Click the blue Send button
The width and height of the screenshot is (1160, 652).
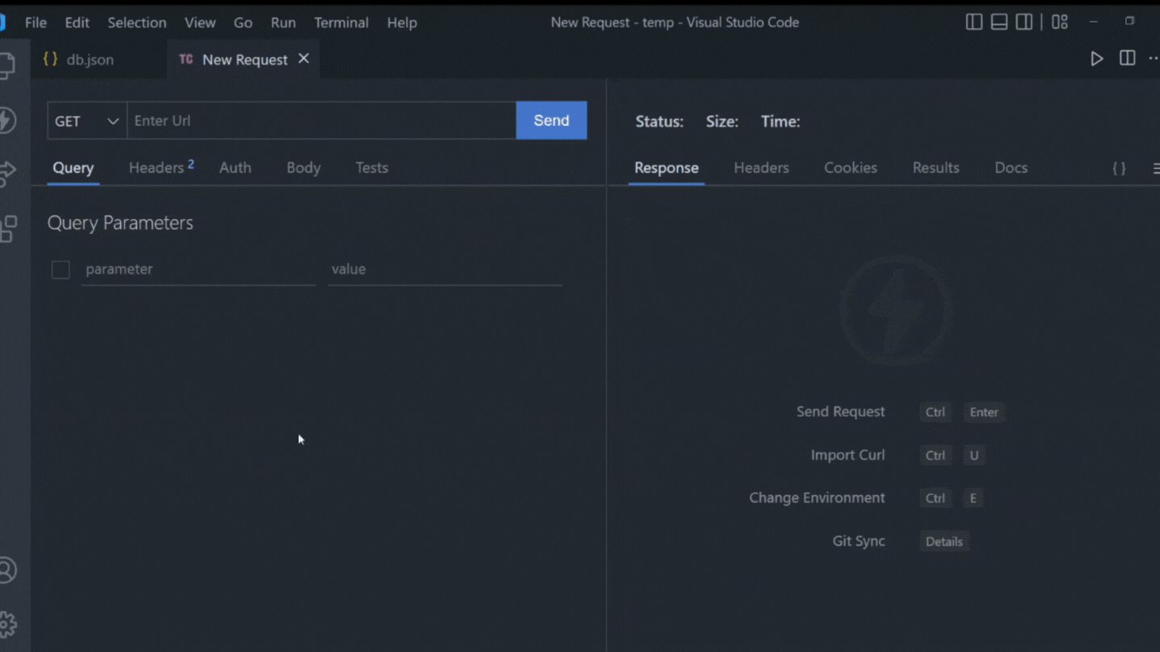[x=552, y=121]
